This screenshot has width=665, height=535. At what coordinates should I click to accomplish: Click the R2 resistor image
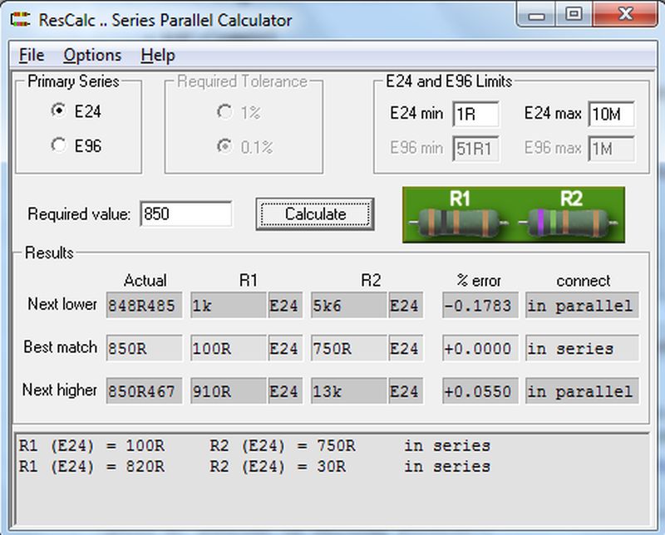coord(569,222)
